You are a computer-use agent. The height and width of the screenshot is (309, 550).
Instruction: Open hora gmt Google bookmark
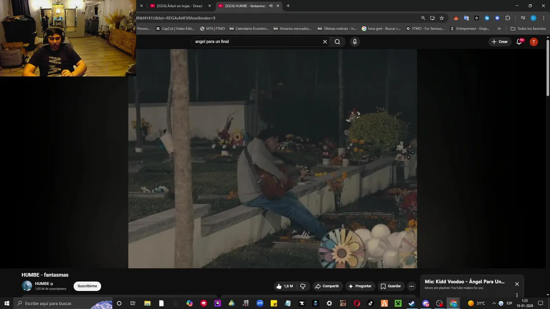pos(381,29)
